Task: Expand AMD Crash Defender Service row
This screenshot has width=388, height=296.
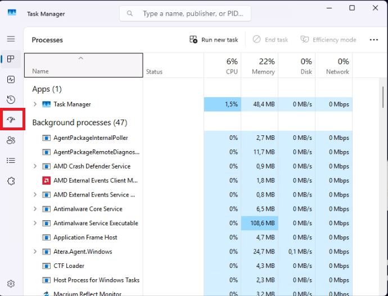Action: (x=35, y=166)
